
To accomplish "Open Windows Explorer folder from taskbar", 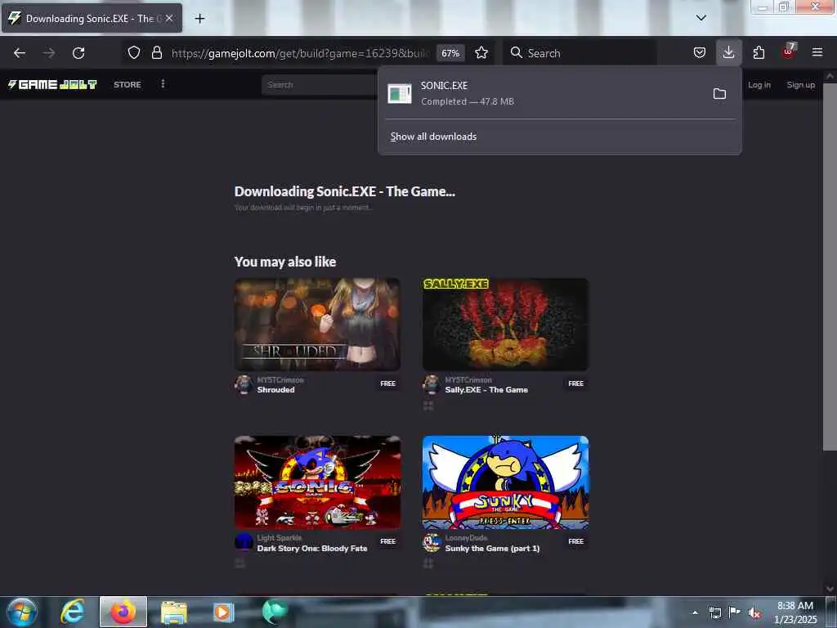I will [x=174, y=612].
